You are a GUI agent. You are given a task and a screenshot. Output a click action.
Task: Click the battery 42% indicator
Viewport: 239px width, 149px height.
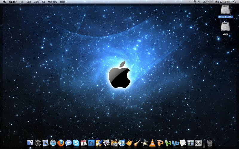208,2
